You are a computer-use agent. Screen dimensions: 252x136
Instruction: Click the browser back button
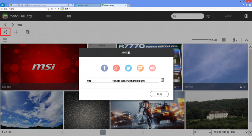tap(2, 5)
